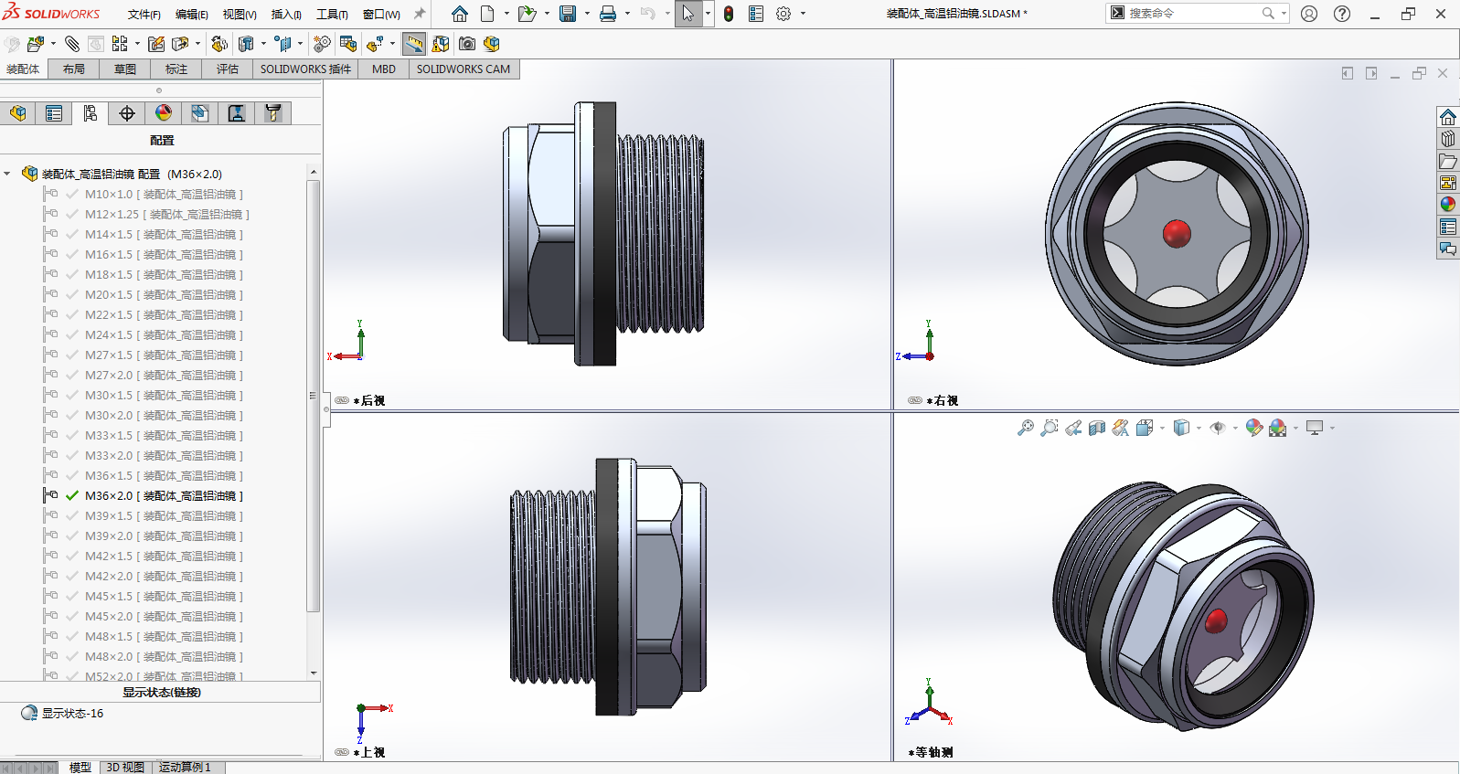Open Linear Component Pattern tool
Image resolution: width=1460 pixels, height=774 pixels.
click(120, 44)
